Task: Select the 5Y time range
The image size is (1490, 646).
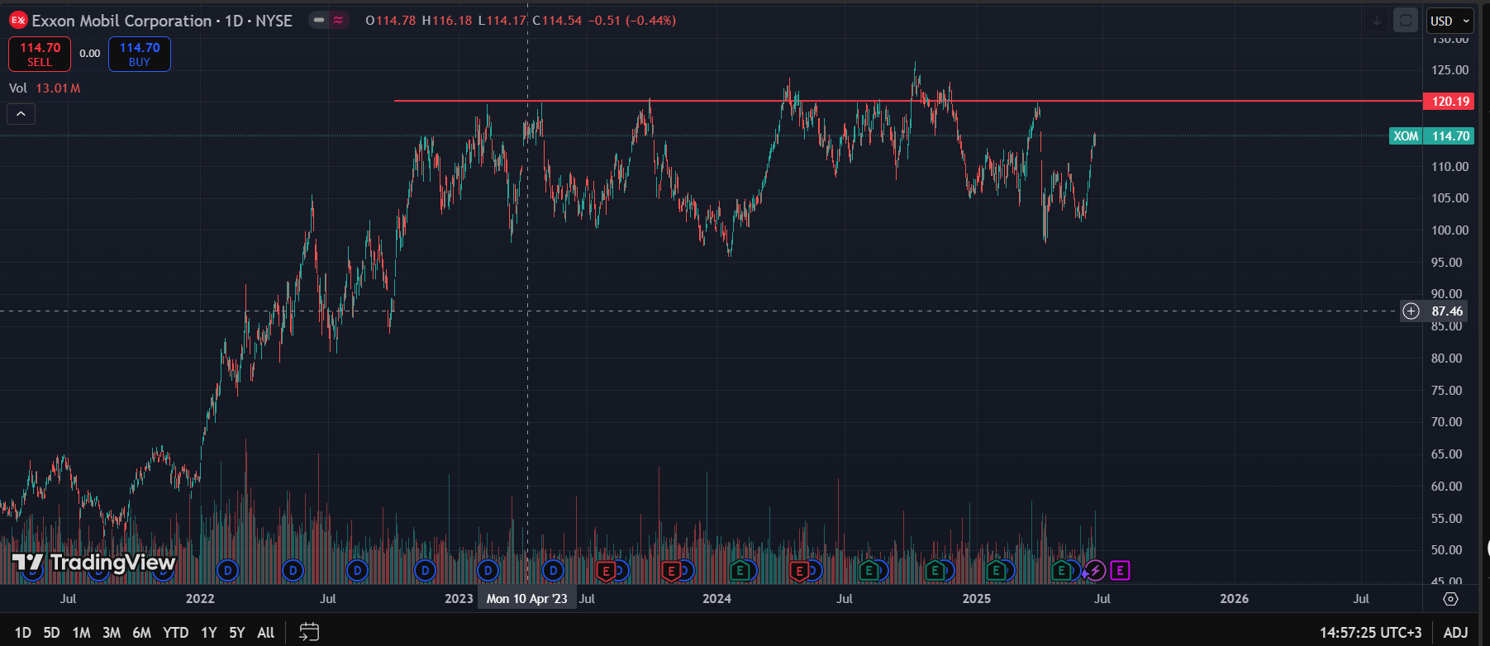Action: 237,633
